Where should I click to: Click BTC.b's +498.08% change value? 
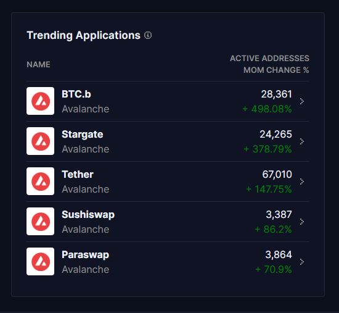pos(268,109)
